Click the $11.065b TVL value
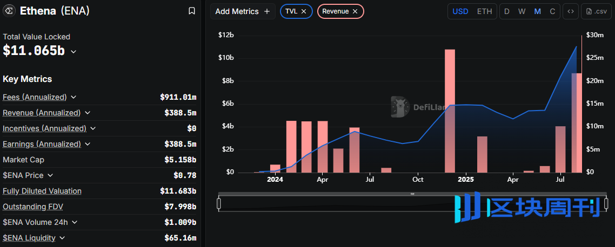Viewport: 615px width, 247px height. click(34, 51)
